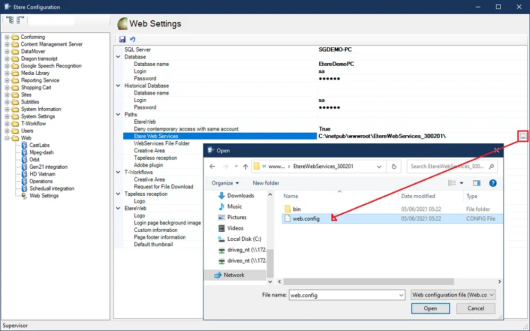Toggle the preview pane icon
The height and width of the screenshot is (331, 530).
pos(476,183)
